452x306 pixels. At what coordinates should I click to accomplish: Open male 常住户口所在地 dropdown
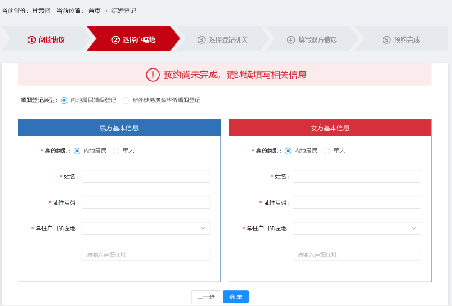tap(146, 228)
